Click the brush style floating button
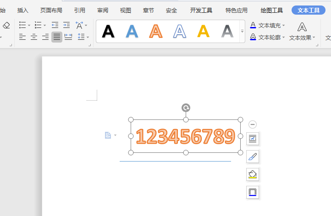The width and height of the screenshot is (331, 216). point(253,157)
